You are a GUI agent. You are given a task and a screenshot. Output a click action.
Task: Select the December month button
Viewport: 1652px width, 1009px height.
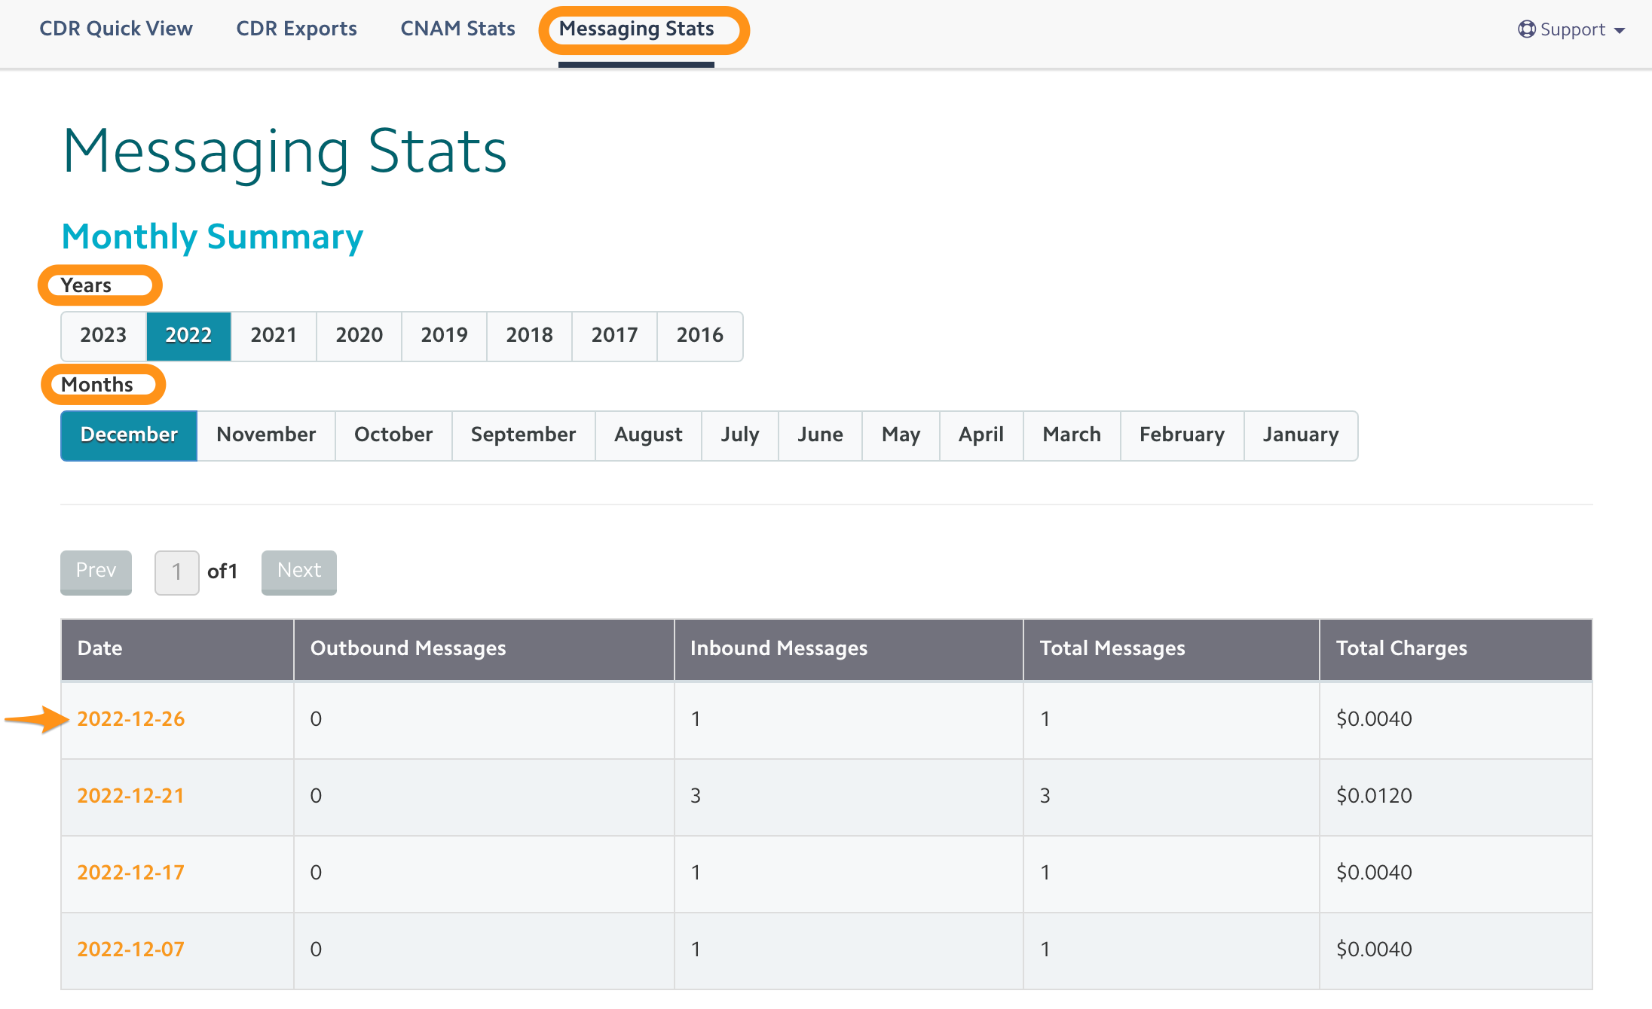(x=129, y=435)
